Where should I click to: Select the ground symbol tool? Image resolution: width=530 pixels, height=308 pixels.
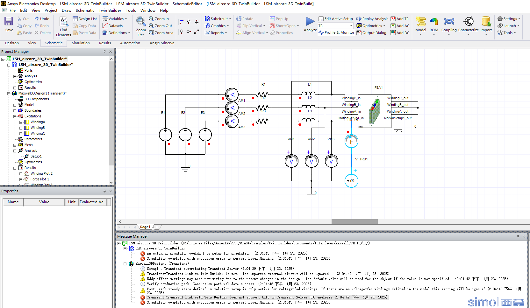click(x=197, y=22)
